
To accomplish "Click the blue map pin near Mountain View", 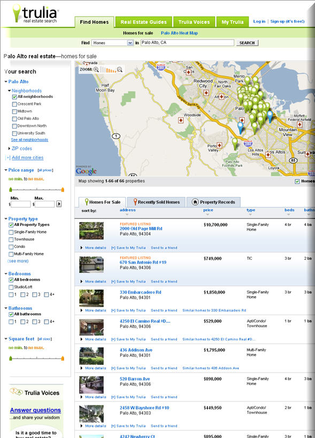I will [x=270, y=116].
